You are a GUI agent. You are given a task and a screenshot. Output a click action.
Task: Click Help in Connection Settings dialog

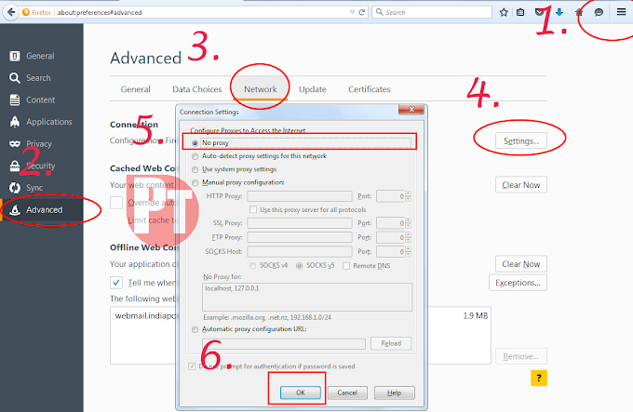point(394,392)
